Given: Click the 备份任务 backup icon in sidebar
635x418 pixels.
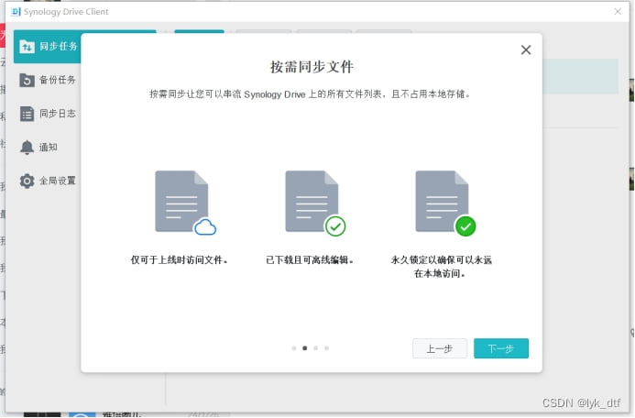Looking at the screenshot, I should coord(27,80).
